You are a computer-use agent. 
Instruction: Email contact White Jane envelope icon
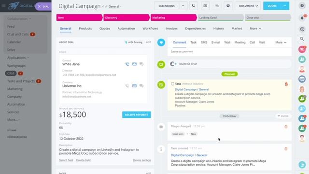tap(134, 64)
